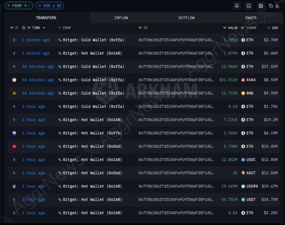
Task: Click the bookmark icon in top toolbar
Action: (x=249, y=6)
